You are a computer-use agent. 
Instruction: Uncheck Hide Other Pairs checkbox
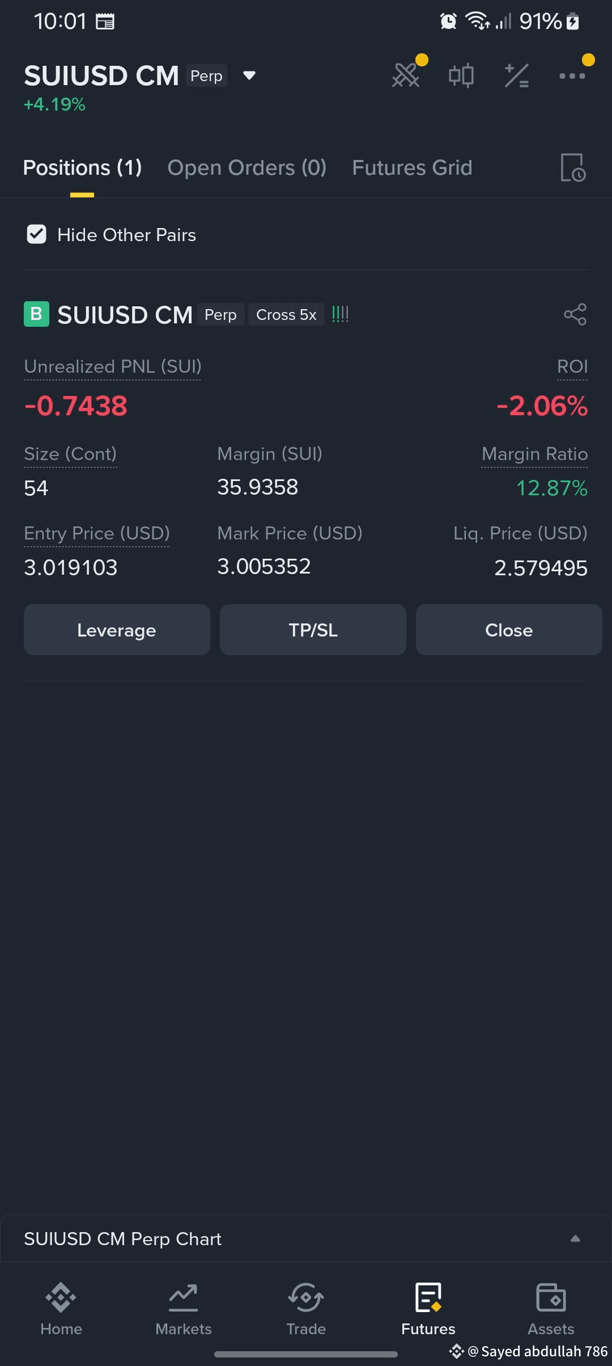point(37,234)
